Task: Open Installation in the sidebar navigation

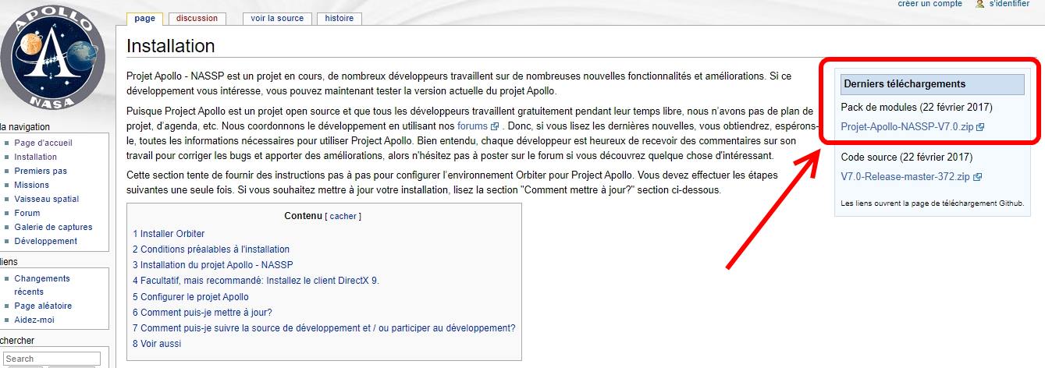Action: [35, 157]
